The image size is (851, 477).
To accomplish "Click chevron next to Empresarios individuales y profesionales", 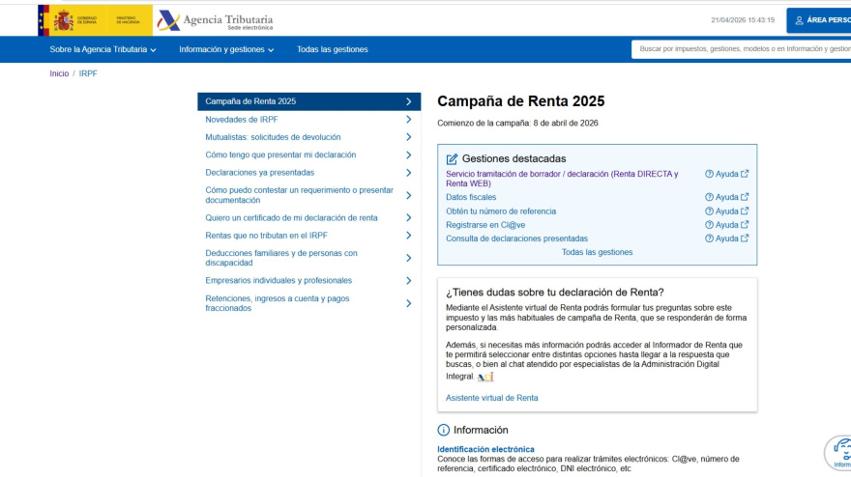I will (x=409, y=280).
